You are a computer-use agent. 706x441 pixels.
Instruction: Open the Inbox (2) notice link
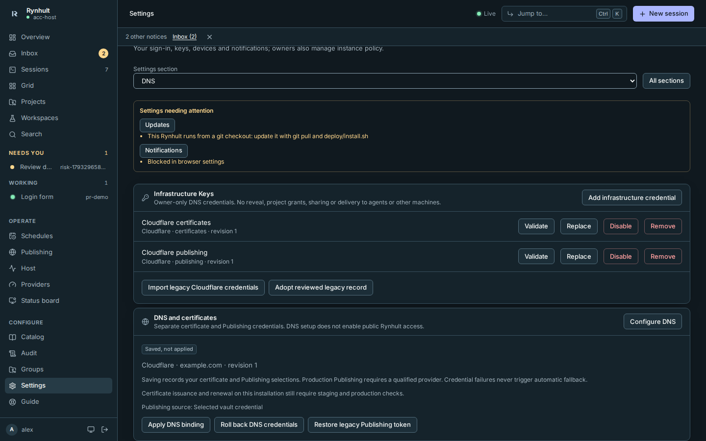(184, 37)
